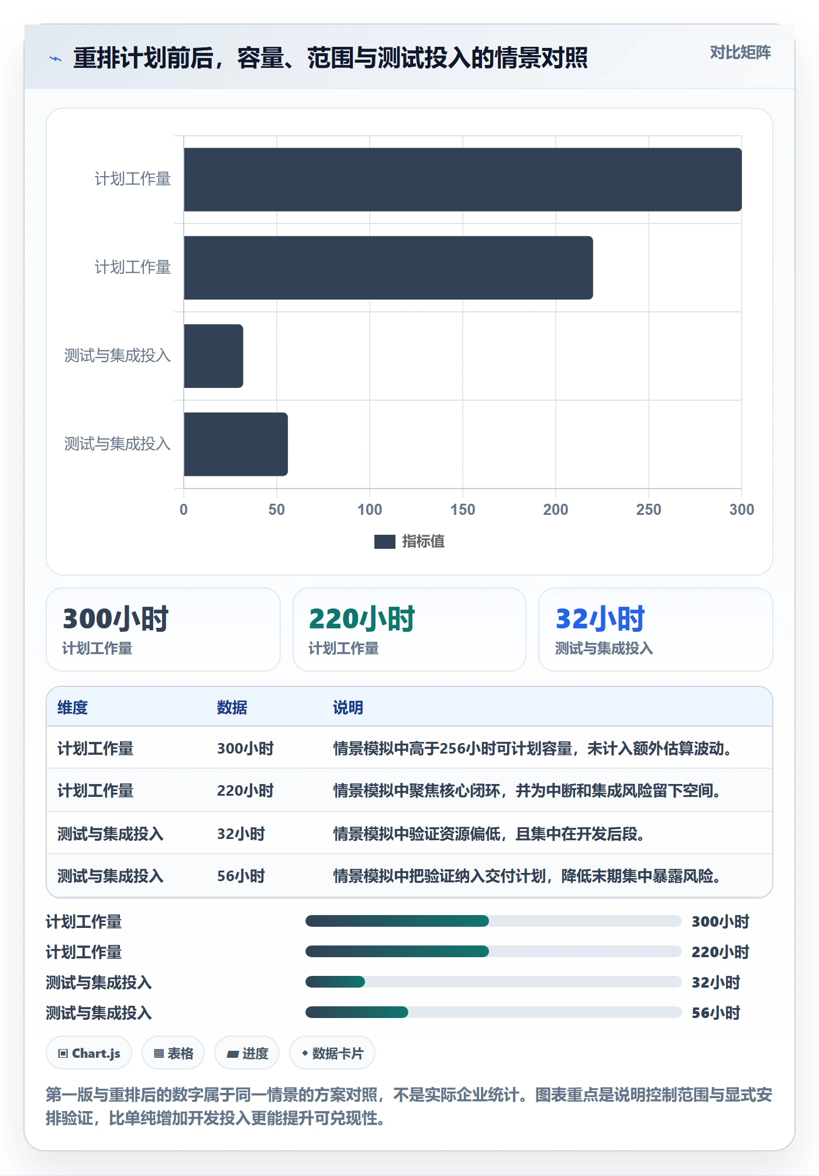This screenshot has width=819, height=1176.
Task: Click the 150 tick on the chart axis
Action: tap(463, 510)
